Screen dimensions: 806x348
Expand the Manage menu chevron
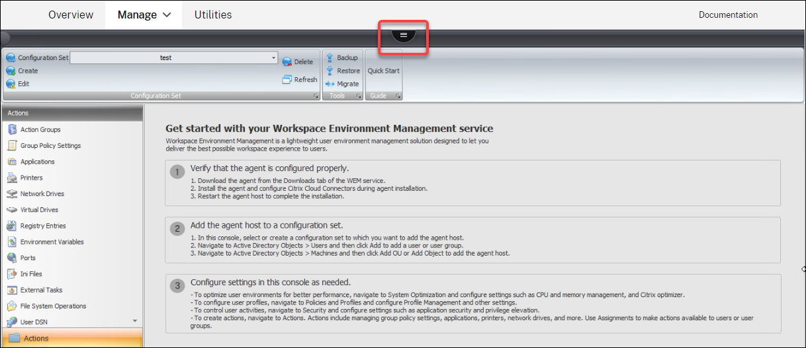pyautogui.click(x=167, y=15)
